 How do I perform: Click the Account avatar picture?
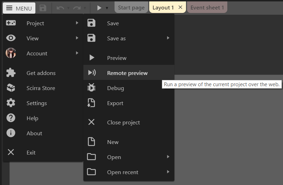click(11, 53)
